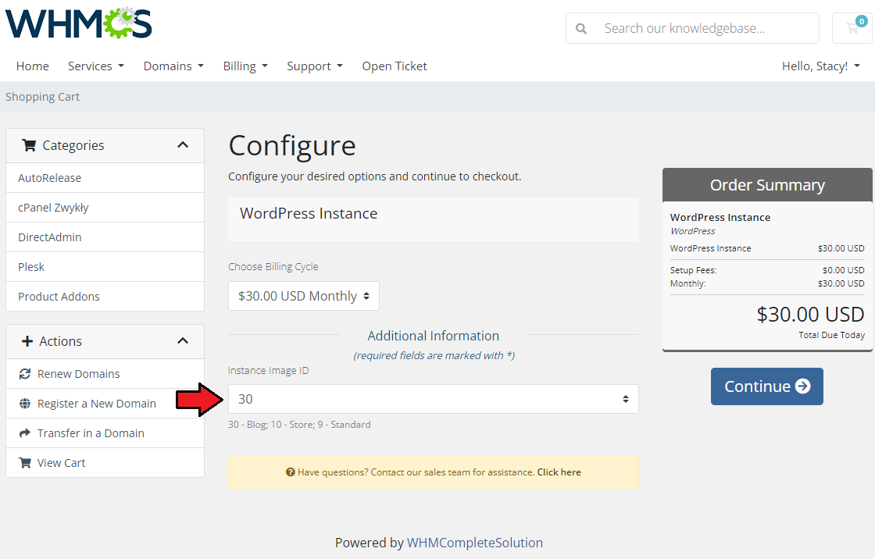The width and height of the screenshot is (875, 559).
Task: Open the billing cycle dropdown
Action: [304, 296]
